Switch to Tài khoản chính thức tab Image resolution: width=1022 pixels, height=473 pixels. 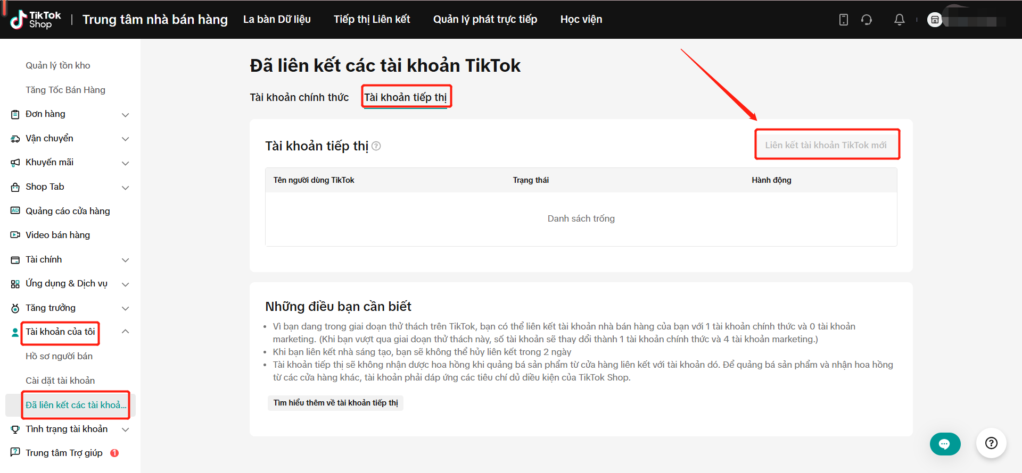click(x=299, y=97)
